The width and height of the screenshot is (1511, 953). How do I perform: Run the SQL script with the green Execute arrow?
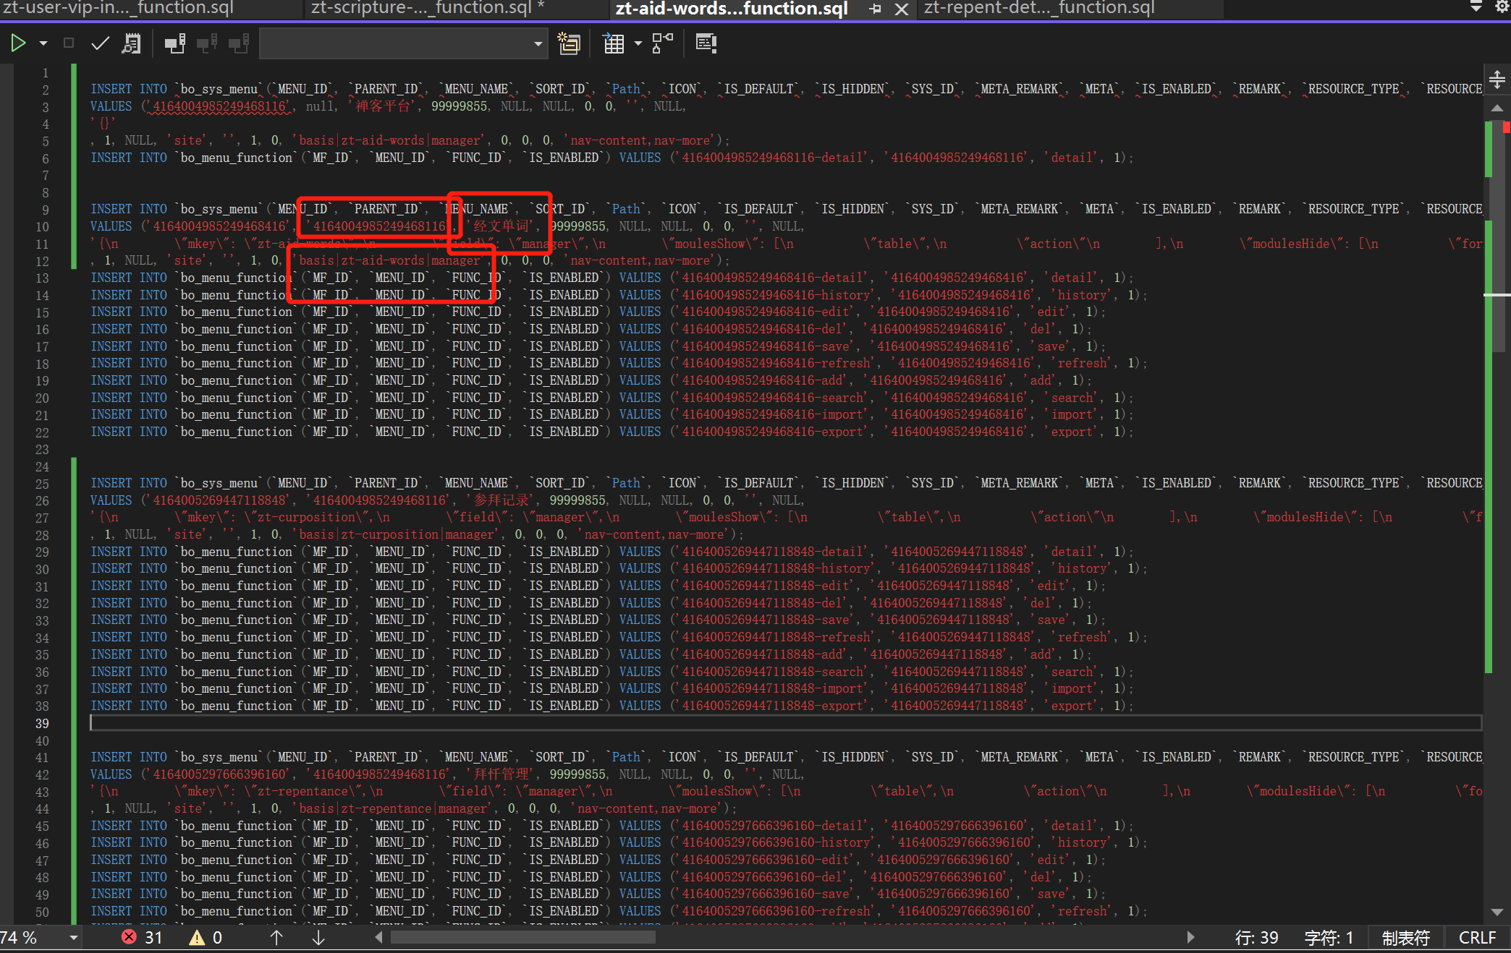click(x=18, y=43)
